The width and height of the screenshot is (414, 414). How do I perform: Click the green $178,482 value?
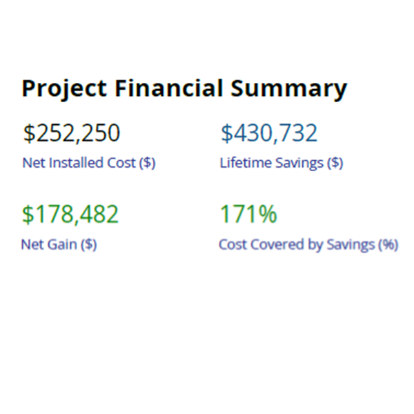pyautogui.click(x=70, y=215)
